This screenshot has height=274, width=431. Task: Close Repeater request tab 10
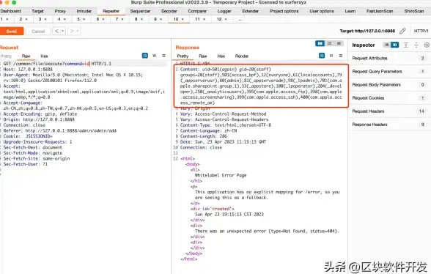point(183,19)
